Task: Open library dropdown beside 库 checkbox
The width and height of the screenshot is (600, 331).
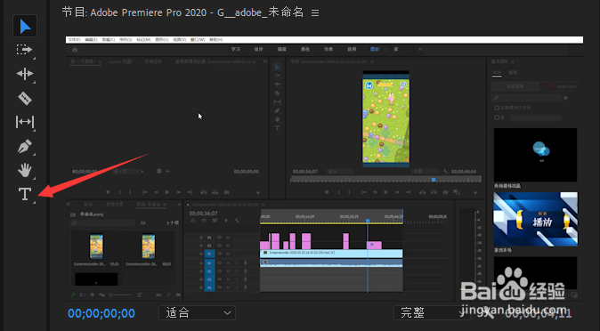Action: (535, 117)
